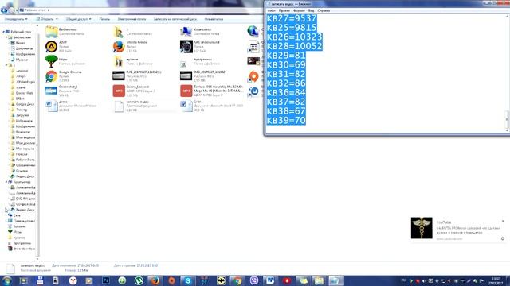Select the Google Chrome shortcut icon
The height and width of the screenshot is (286, 510).
click(x=51, y=76)
